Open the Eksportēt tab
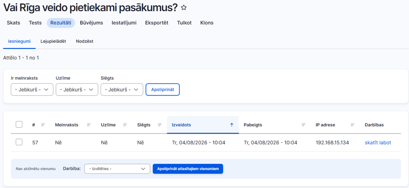 pos(157,23)
